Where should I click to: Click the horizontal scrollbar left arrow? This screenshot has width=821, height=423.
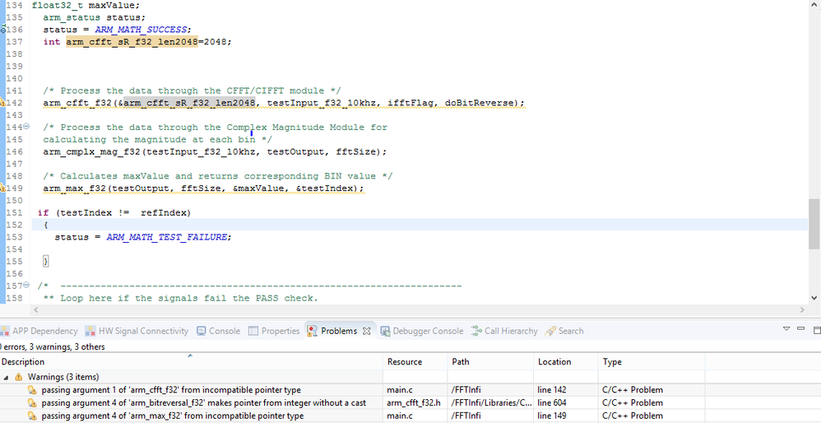point(35,310)
